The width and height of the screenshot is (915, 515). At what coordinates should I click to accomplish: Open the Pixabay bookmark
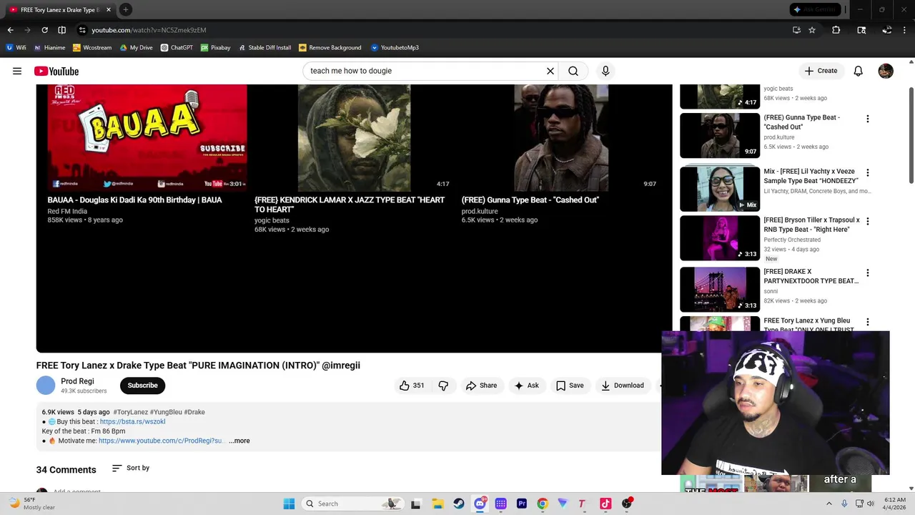click(x=215, y=48)
